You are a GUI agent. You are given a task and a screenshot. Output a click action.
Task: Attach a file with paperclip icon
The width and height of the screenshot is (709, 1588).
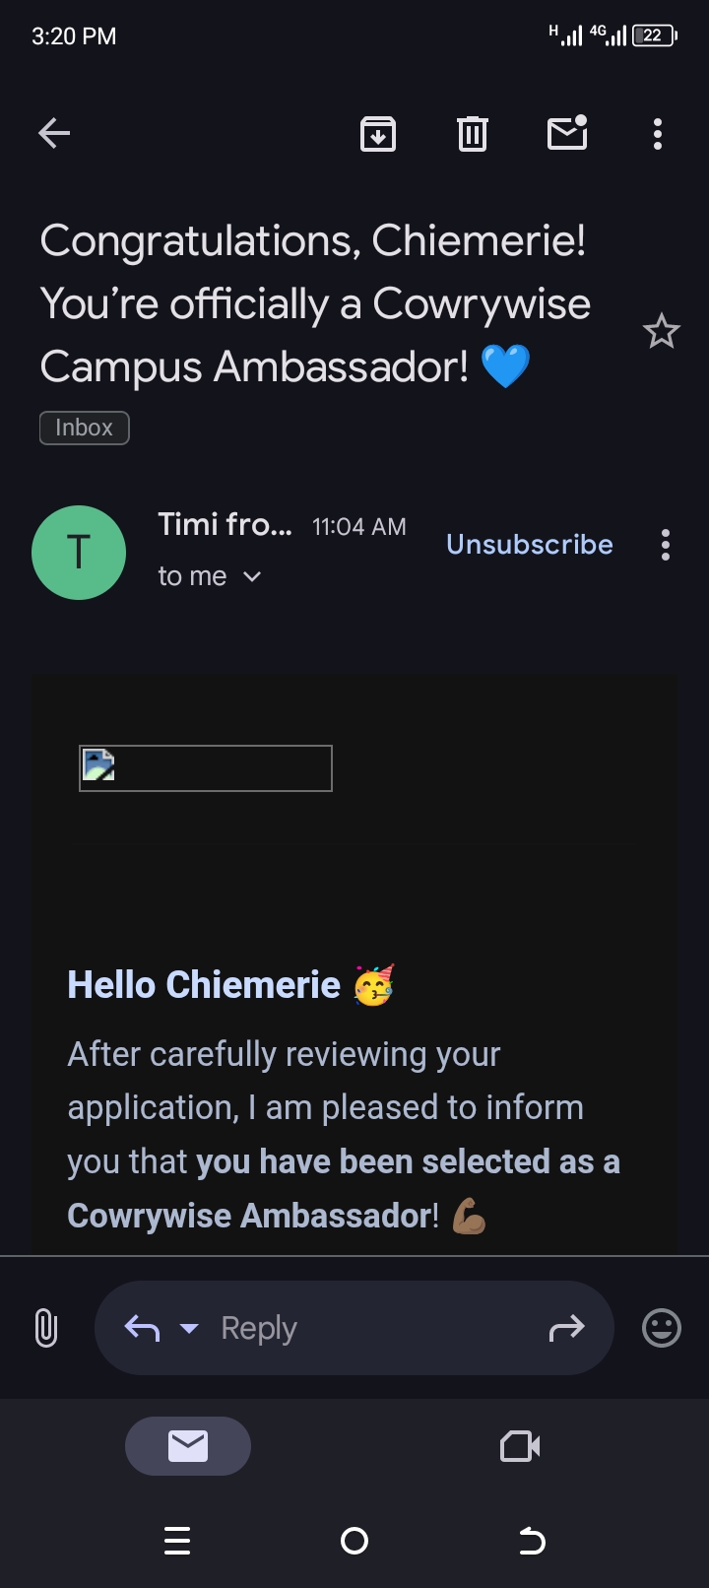pyautogui.click(x=46, y=1328)
